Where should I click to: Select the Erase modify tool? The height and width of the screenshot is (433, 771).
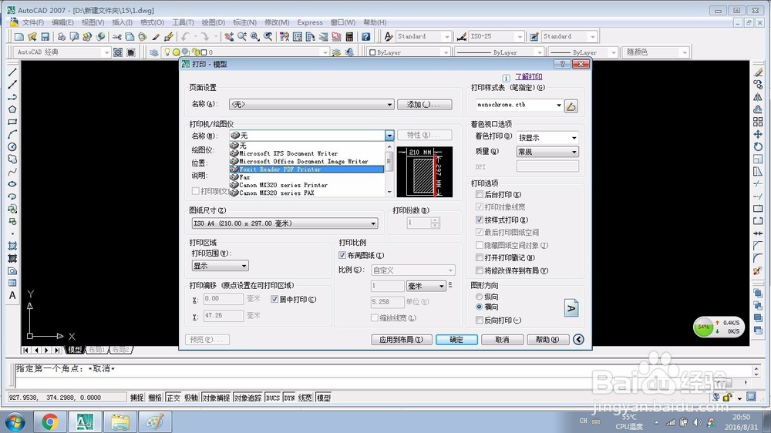(758, 72)
